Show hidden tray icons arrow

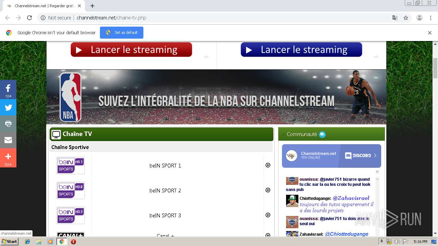coord(382,242)
